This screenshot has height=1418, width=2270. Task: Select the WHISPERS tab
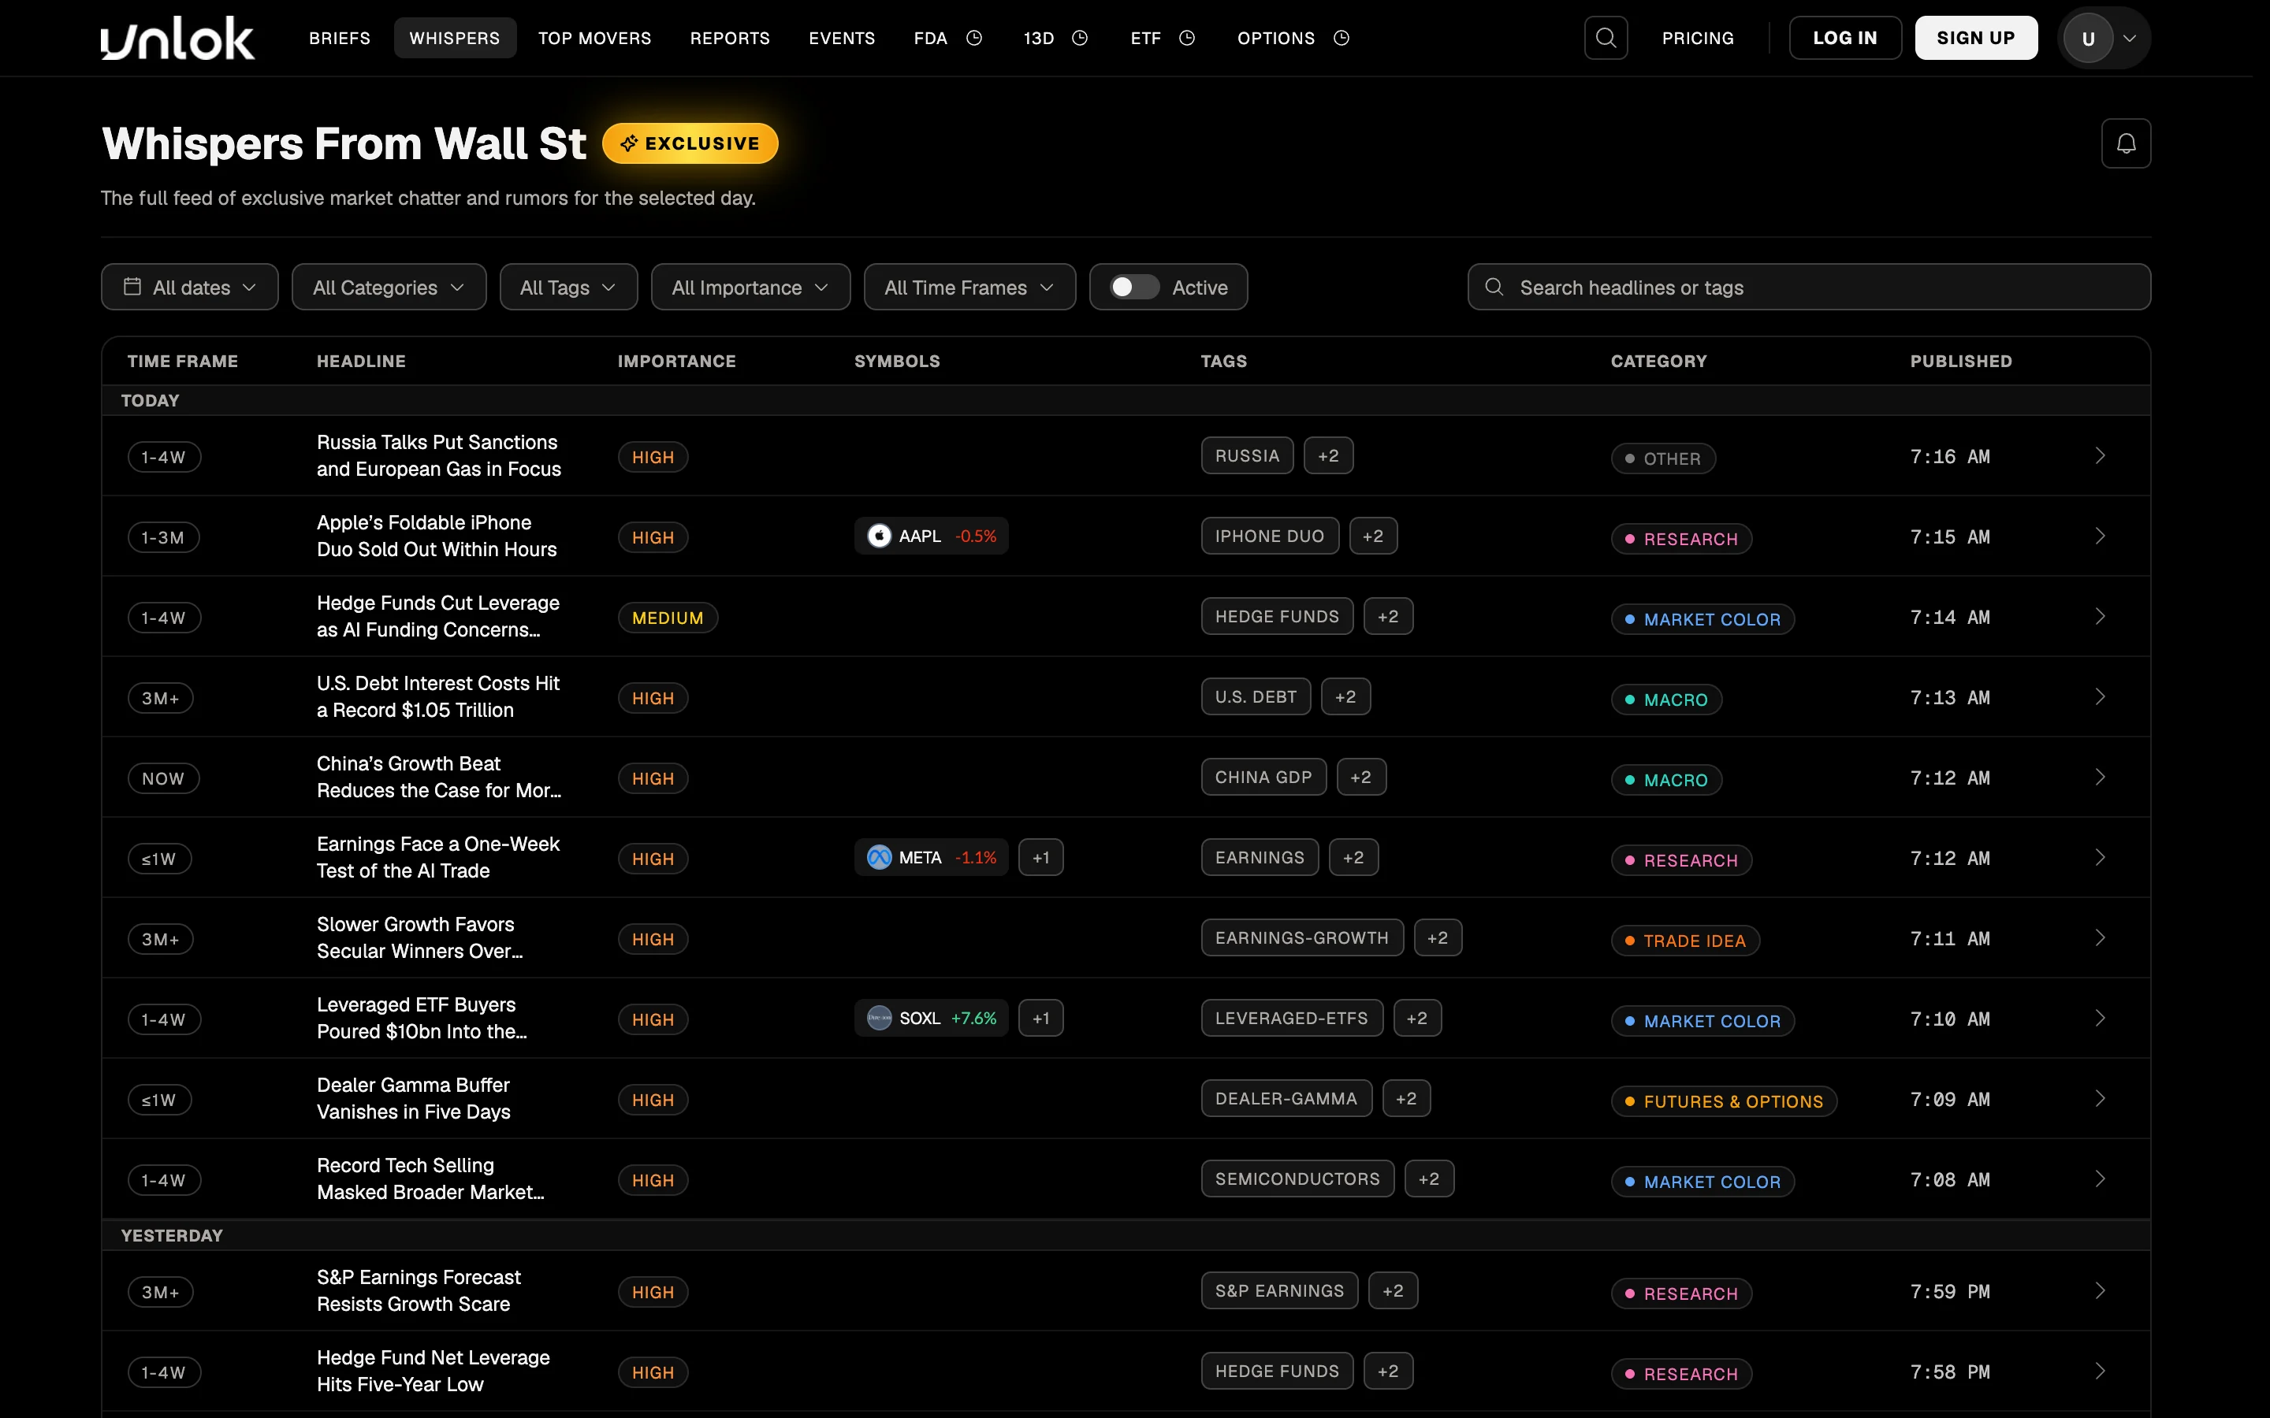(x=455, y=39)
